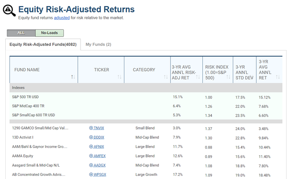Screen dimensions: 290x179
Task: Open the 'adjusted' hyperlink in subtitle
Action: 62,18
